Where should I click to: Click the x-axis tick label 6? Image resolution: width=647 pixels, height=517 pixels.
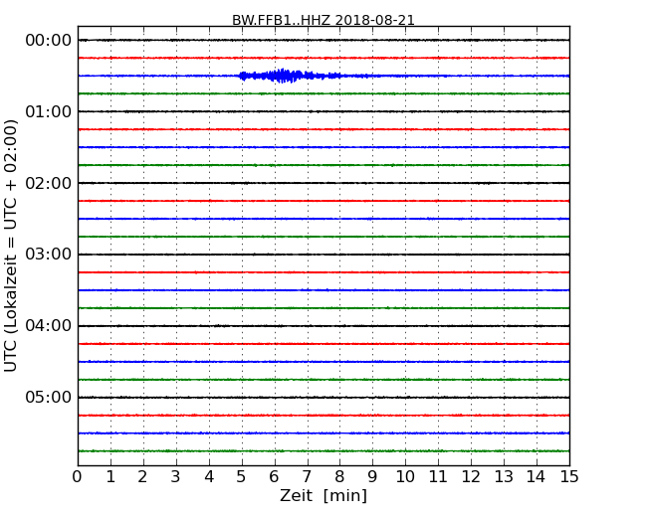click(274, 477)
